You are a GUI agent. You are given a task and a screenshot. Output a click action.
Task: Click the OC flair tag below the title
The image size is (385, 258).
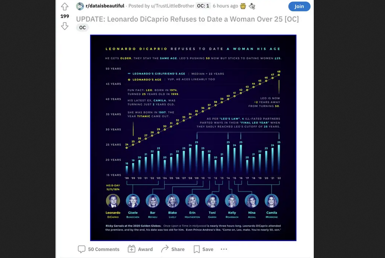pos(83,28)
